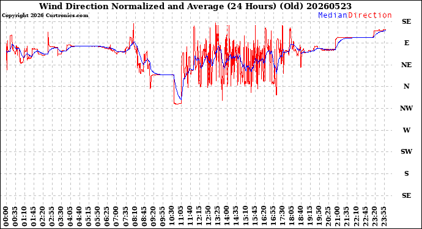Click the 11:05 time axis label
This screenshot has height=229, width=422.
[181, 216]
